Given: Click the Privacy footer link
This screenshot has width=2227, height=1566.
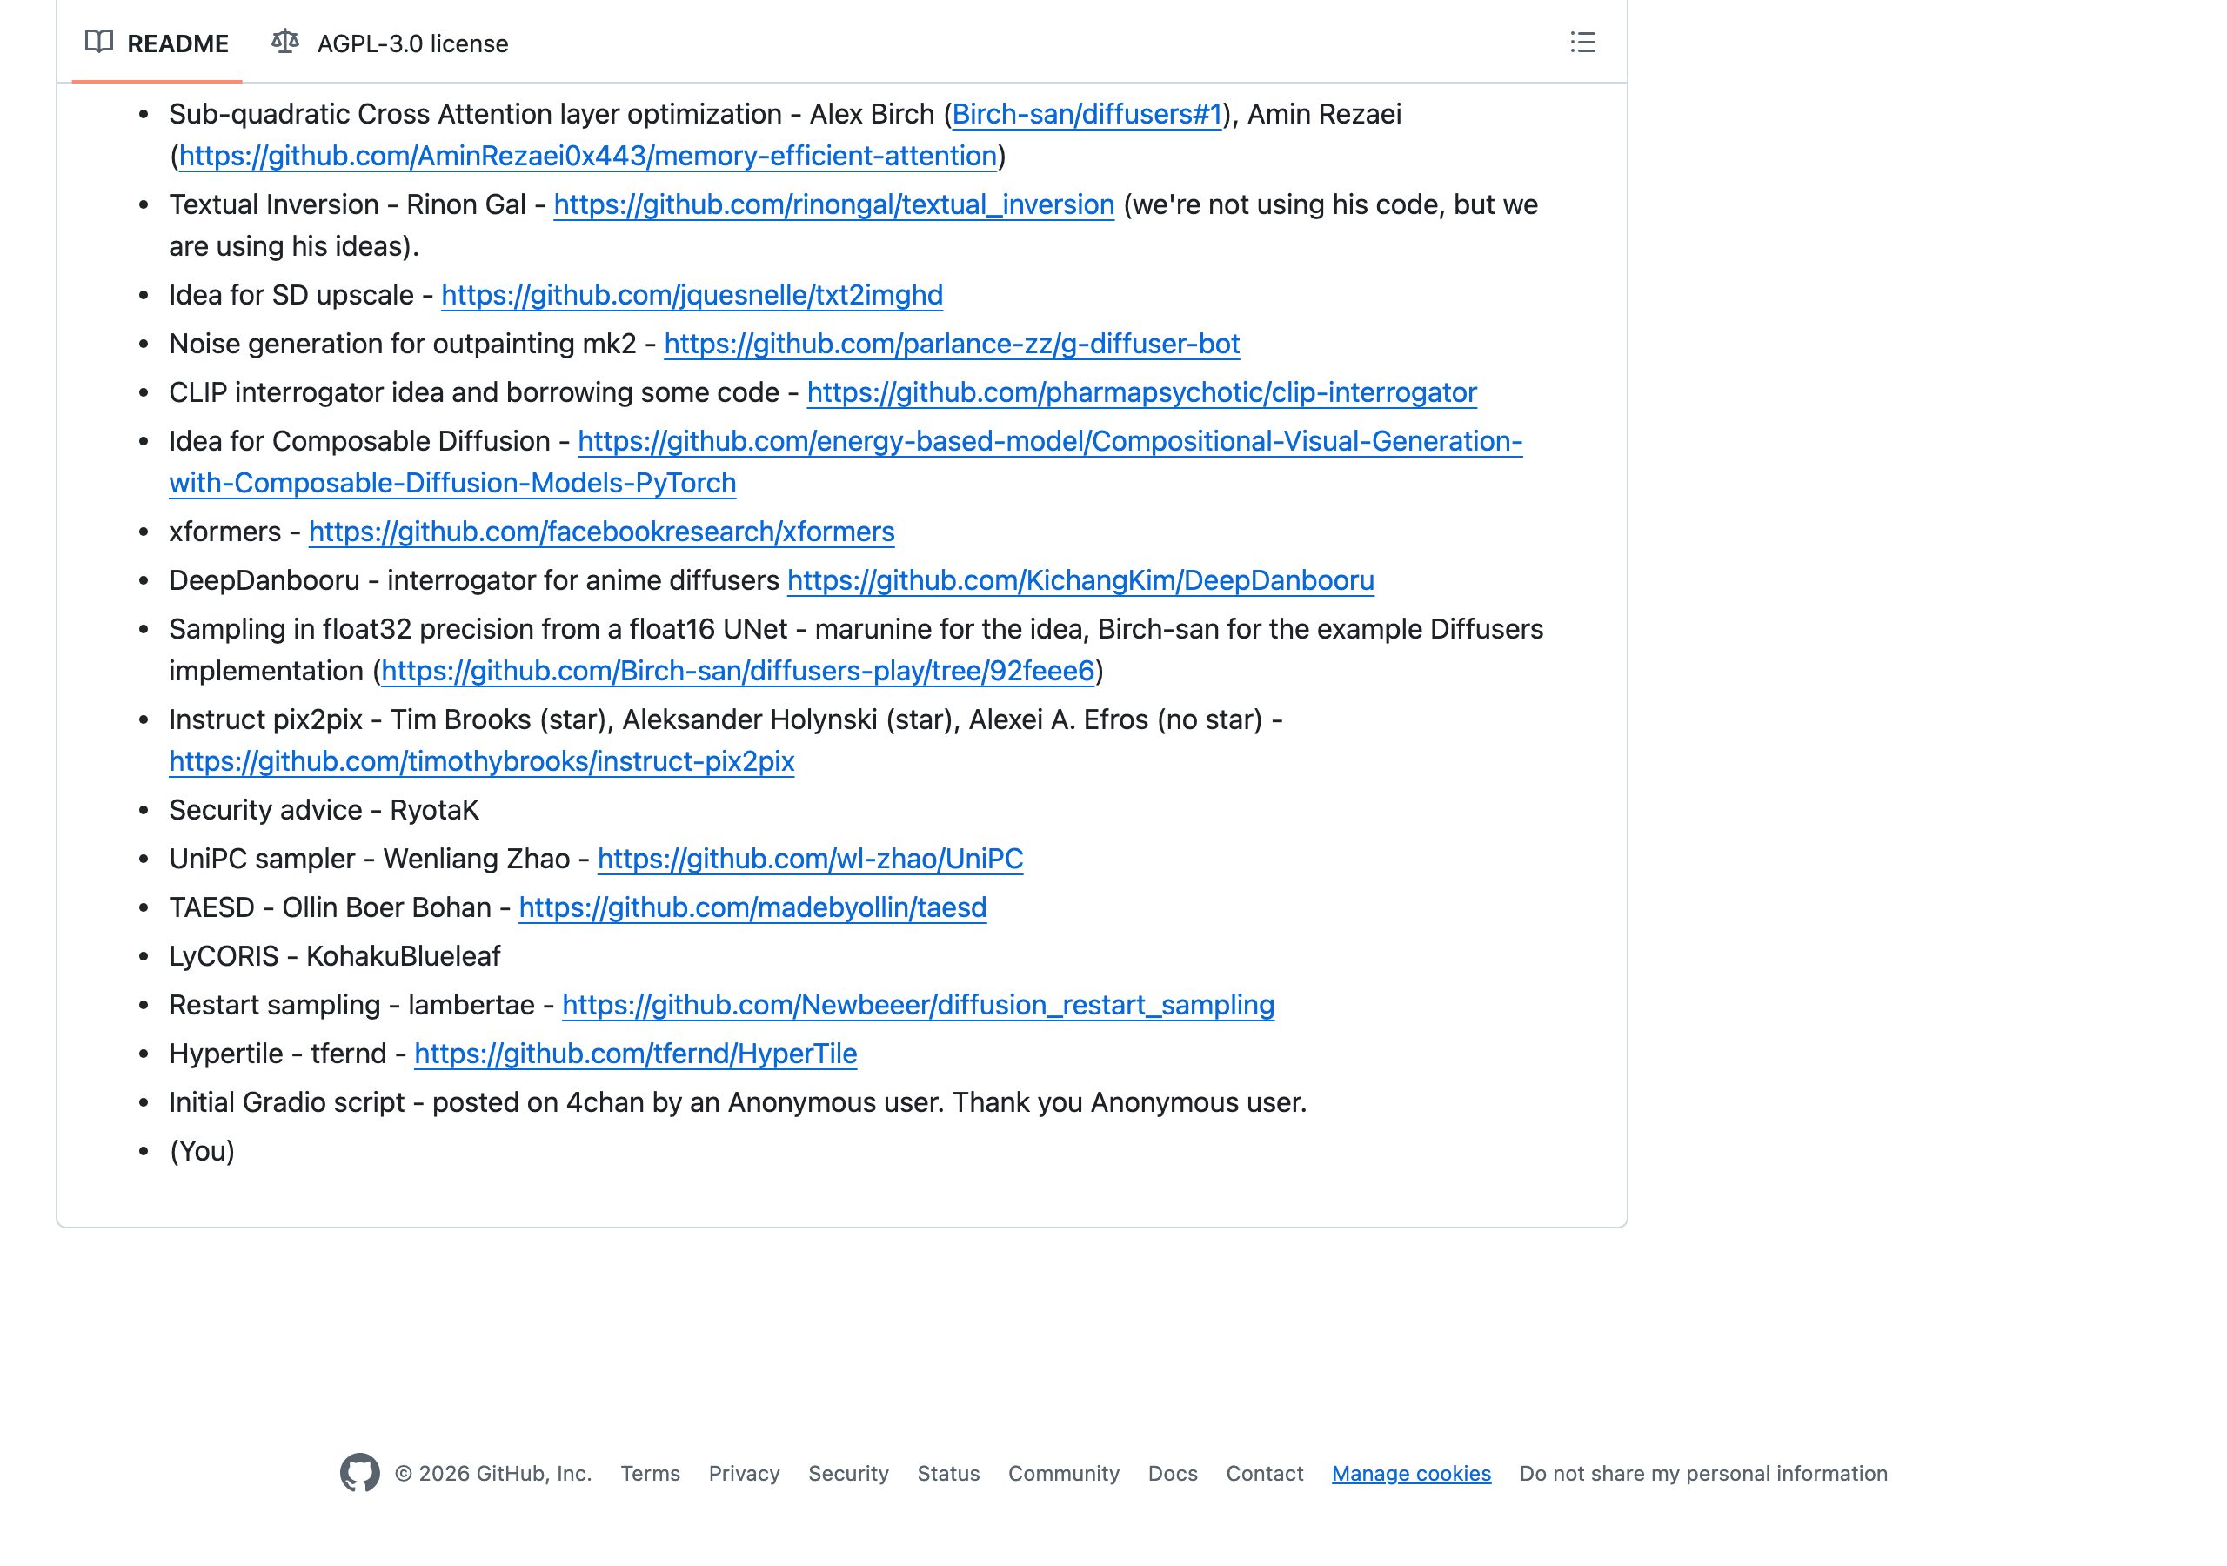Looking at the screenshot, I should point(744,1473).
